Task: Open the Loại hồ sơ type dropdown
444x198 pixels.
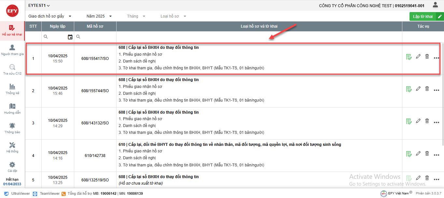Action: [x=173, y=16]
